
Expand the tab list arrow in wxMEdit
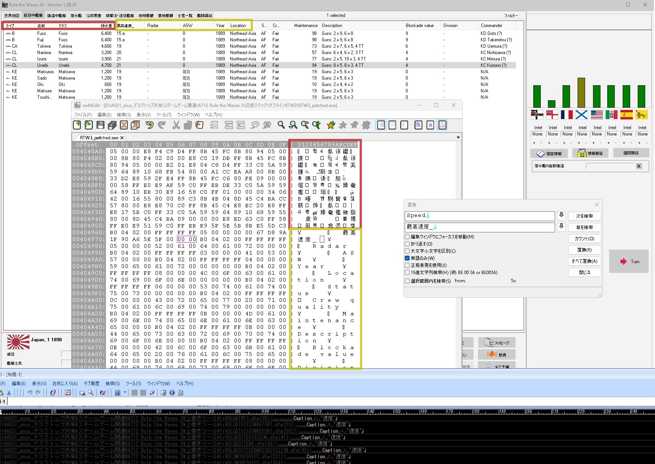(458, 137)
